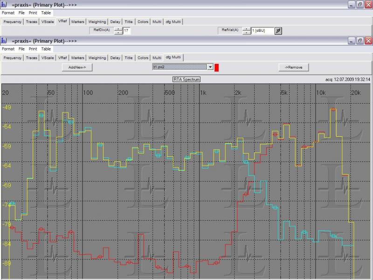The image size is (373, 280).
Task: Switch to Traces tab in lower window
Action: click(32, 58)
